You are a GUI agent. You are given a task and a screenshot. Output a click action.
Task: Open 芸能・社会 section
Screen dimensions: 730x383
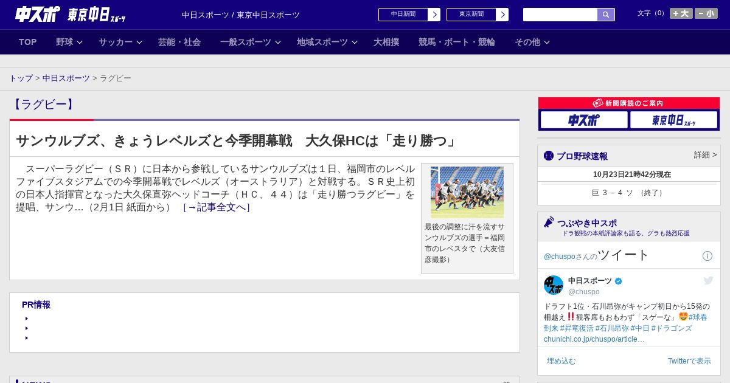[179, 42]
